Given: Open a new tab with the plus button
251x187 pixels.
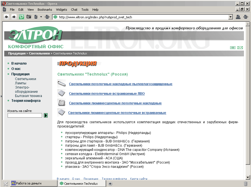Looking at the screenshot, I should 110,184.
